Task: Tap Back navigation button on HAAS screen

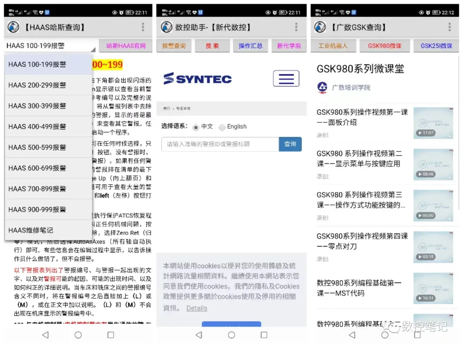Action: point(45,335)
